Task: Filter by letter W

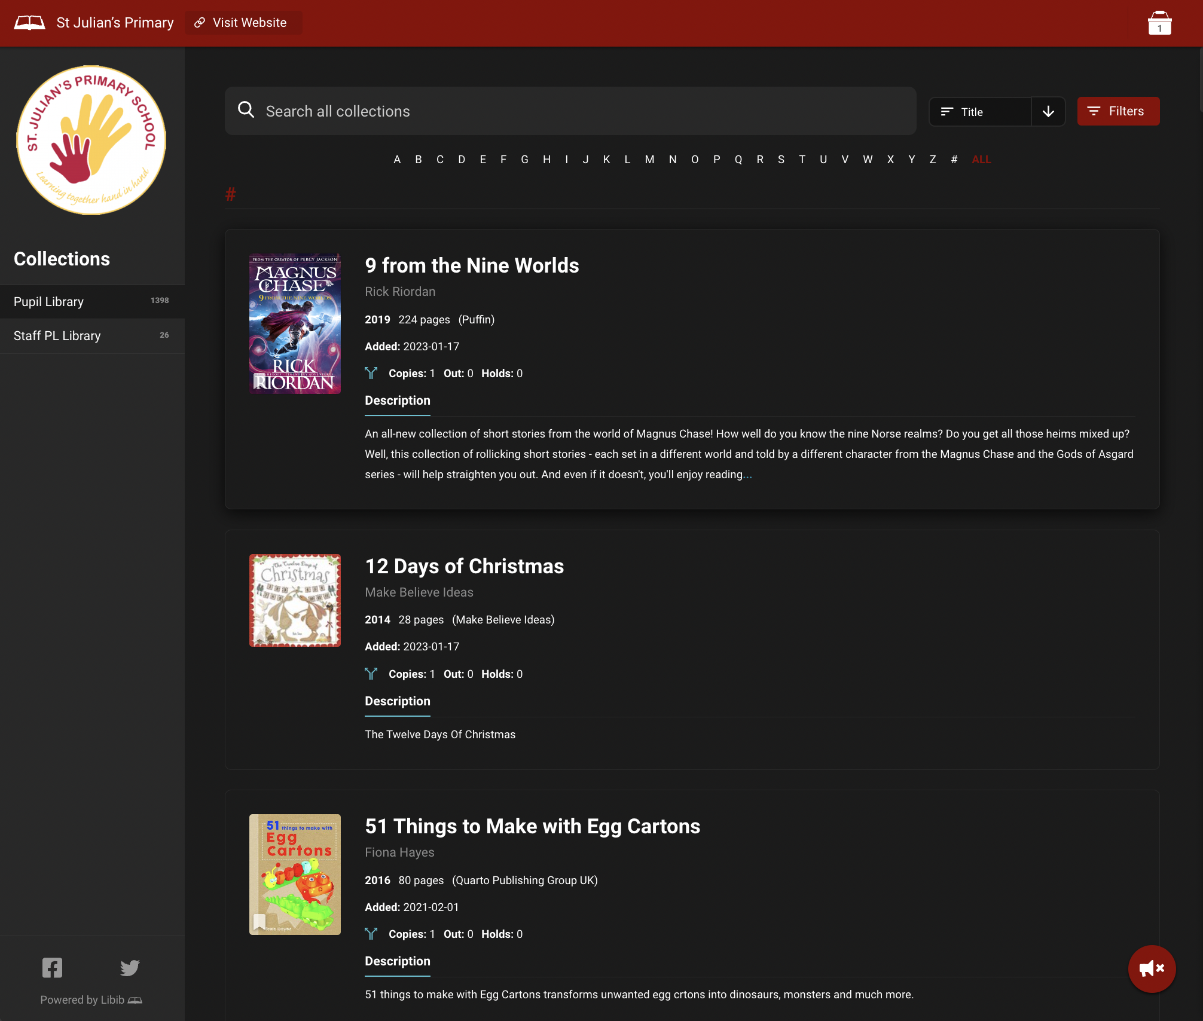Action: tap(868, 160)
